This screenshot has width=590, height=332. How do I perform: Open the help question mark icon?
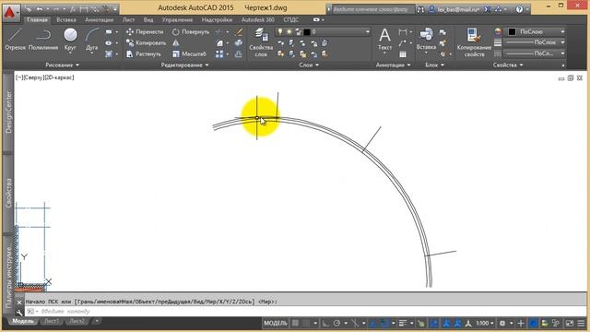[x=519, y=9]
